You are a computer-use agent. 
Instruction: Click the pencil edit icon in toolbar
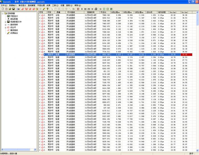44,9
